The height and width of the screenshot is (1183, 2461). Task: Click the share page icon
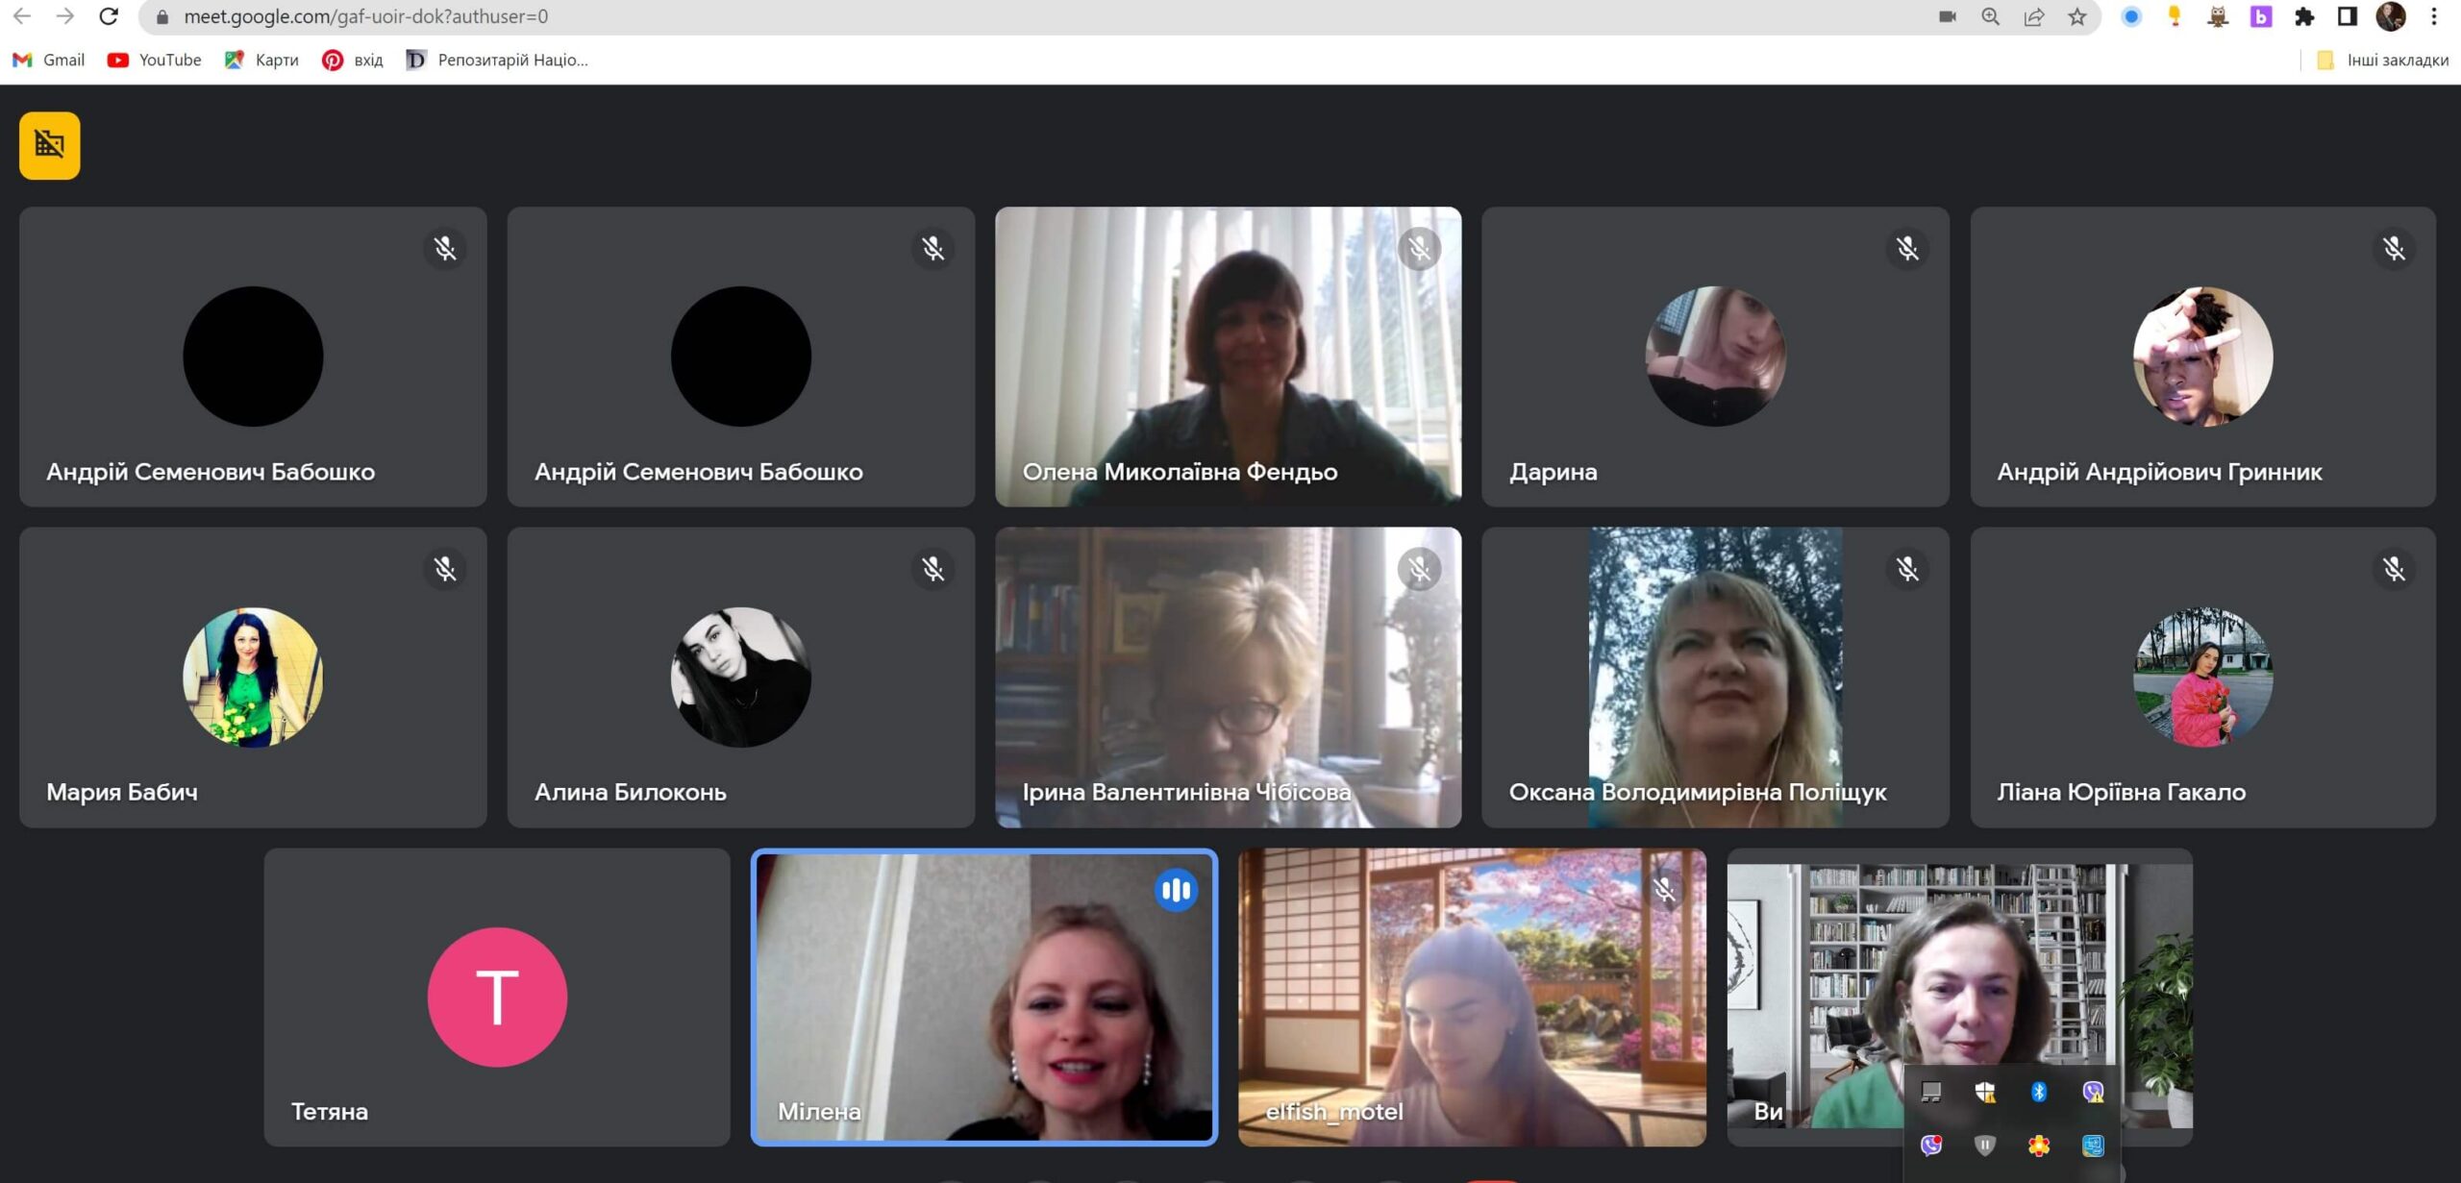point(2034,16)
